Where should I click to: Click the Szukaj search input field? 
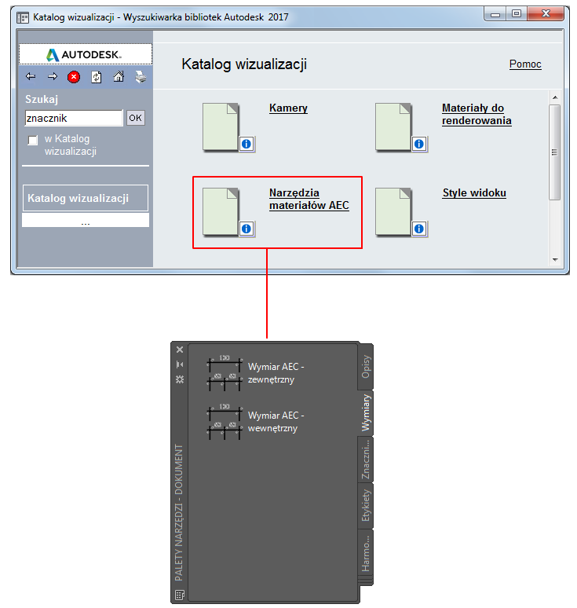point(74,118)
